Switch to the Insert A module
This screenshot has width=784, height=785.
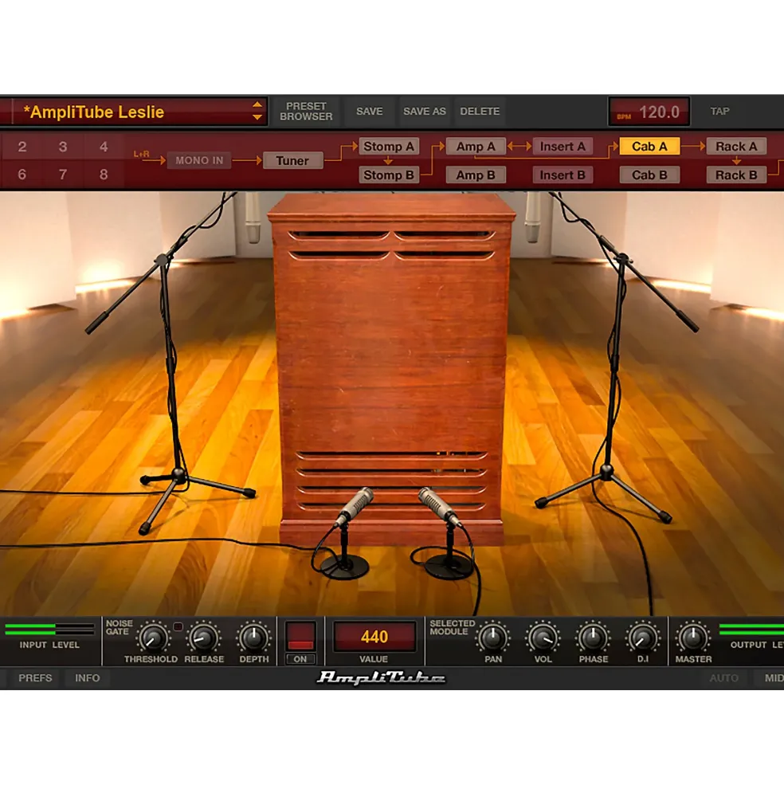563,147
